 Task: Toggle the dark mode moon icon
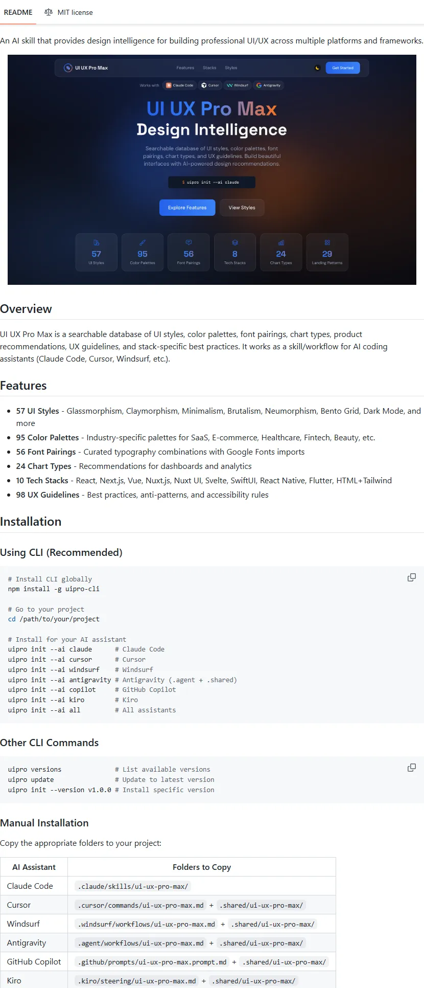(317, 68)
